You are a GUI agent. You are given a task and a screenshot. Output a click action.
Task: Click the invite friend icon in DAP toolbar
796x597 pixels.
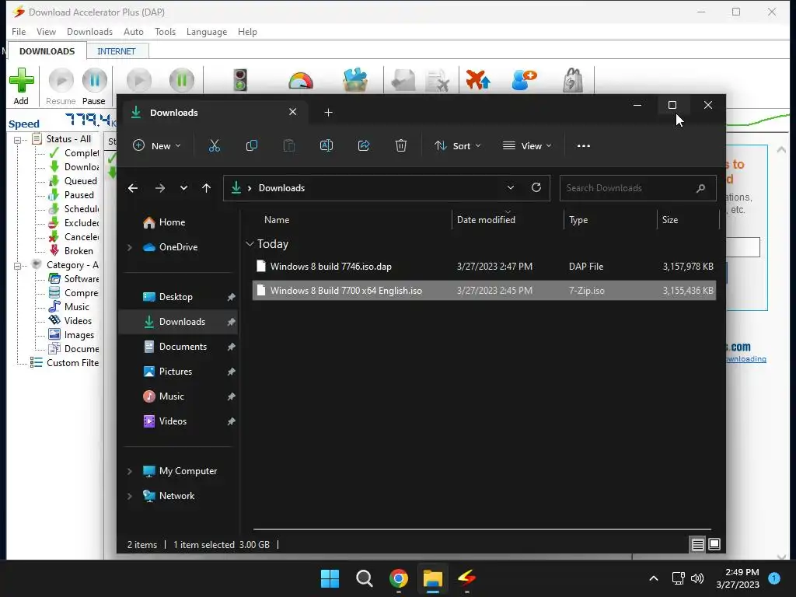tap(524, 80)
